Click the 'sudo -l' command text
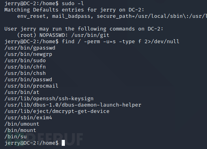 point(73,4)
